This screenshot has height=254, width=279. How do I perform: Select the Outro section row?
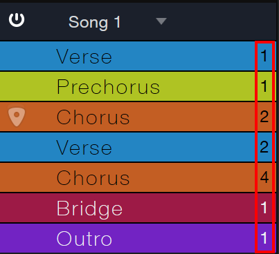pos(138,238)
